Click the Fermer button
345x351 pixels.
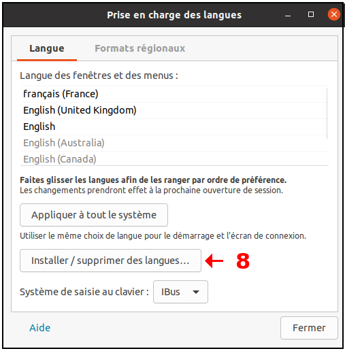pyautogui.click(x=309, y=328)
